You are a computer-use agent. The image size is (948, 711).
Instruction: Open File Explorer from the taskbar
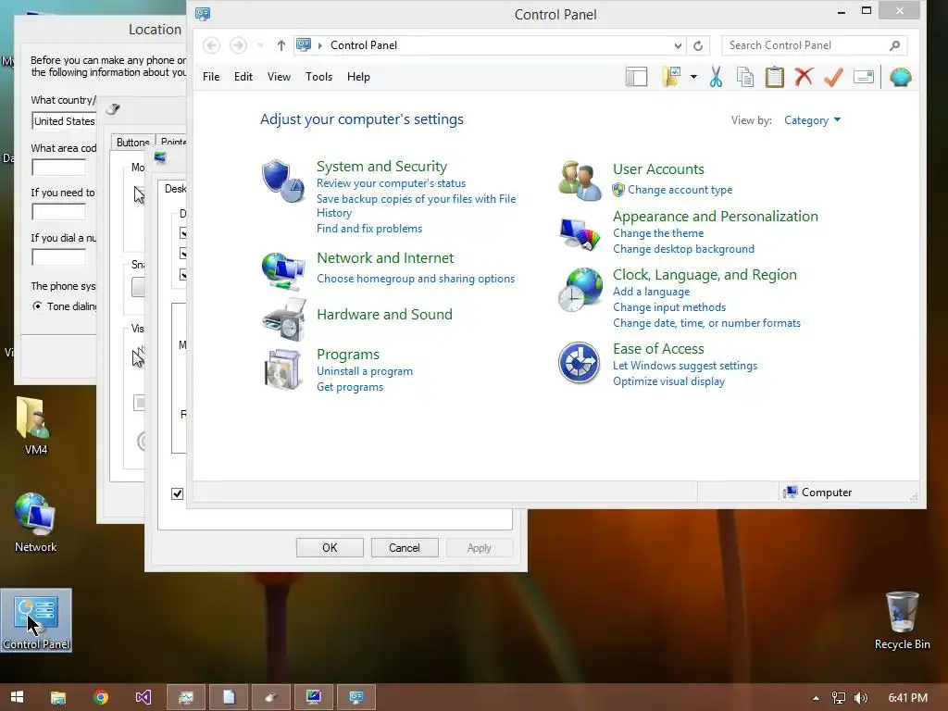(58, 697)
